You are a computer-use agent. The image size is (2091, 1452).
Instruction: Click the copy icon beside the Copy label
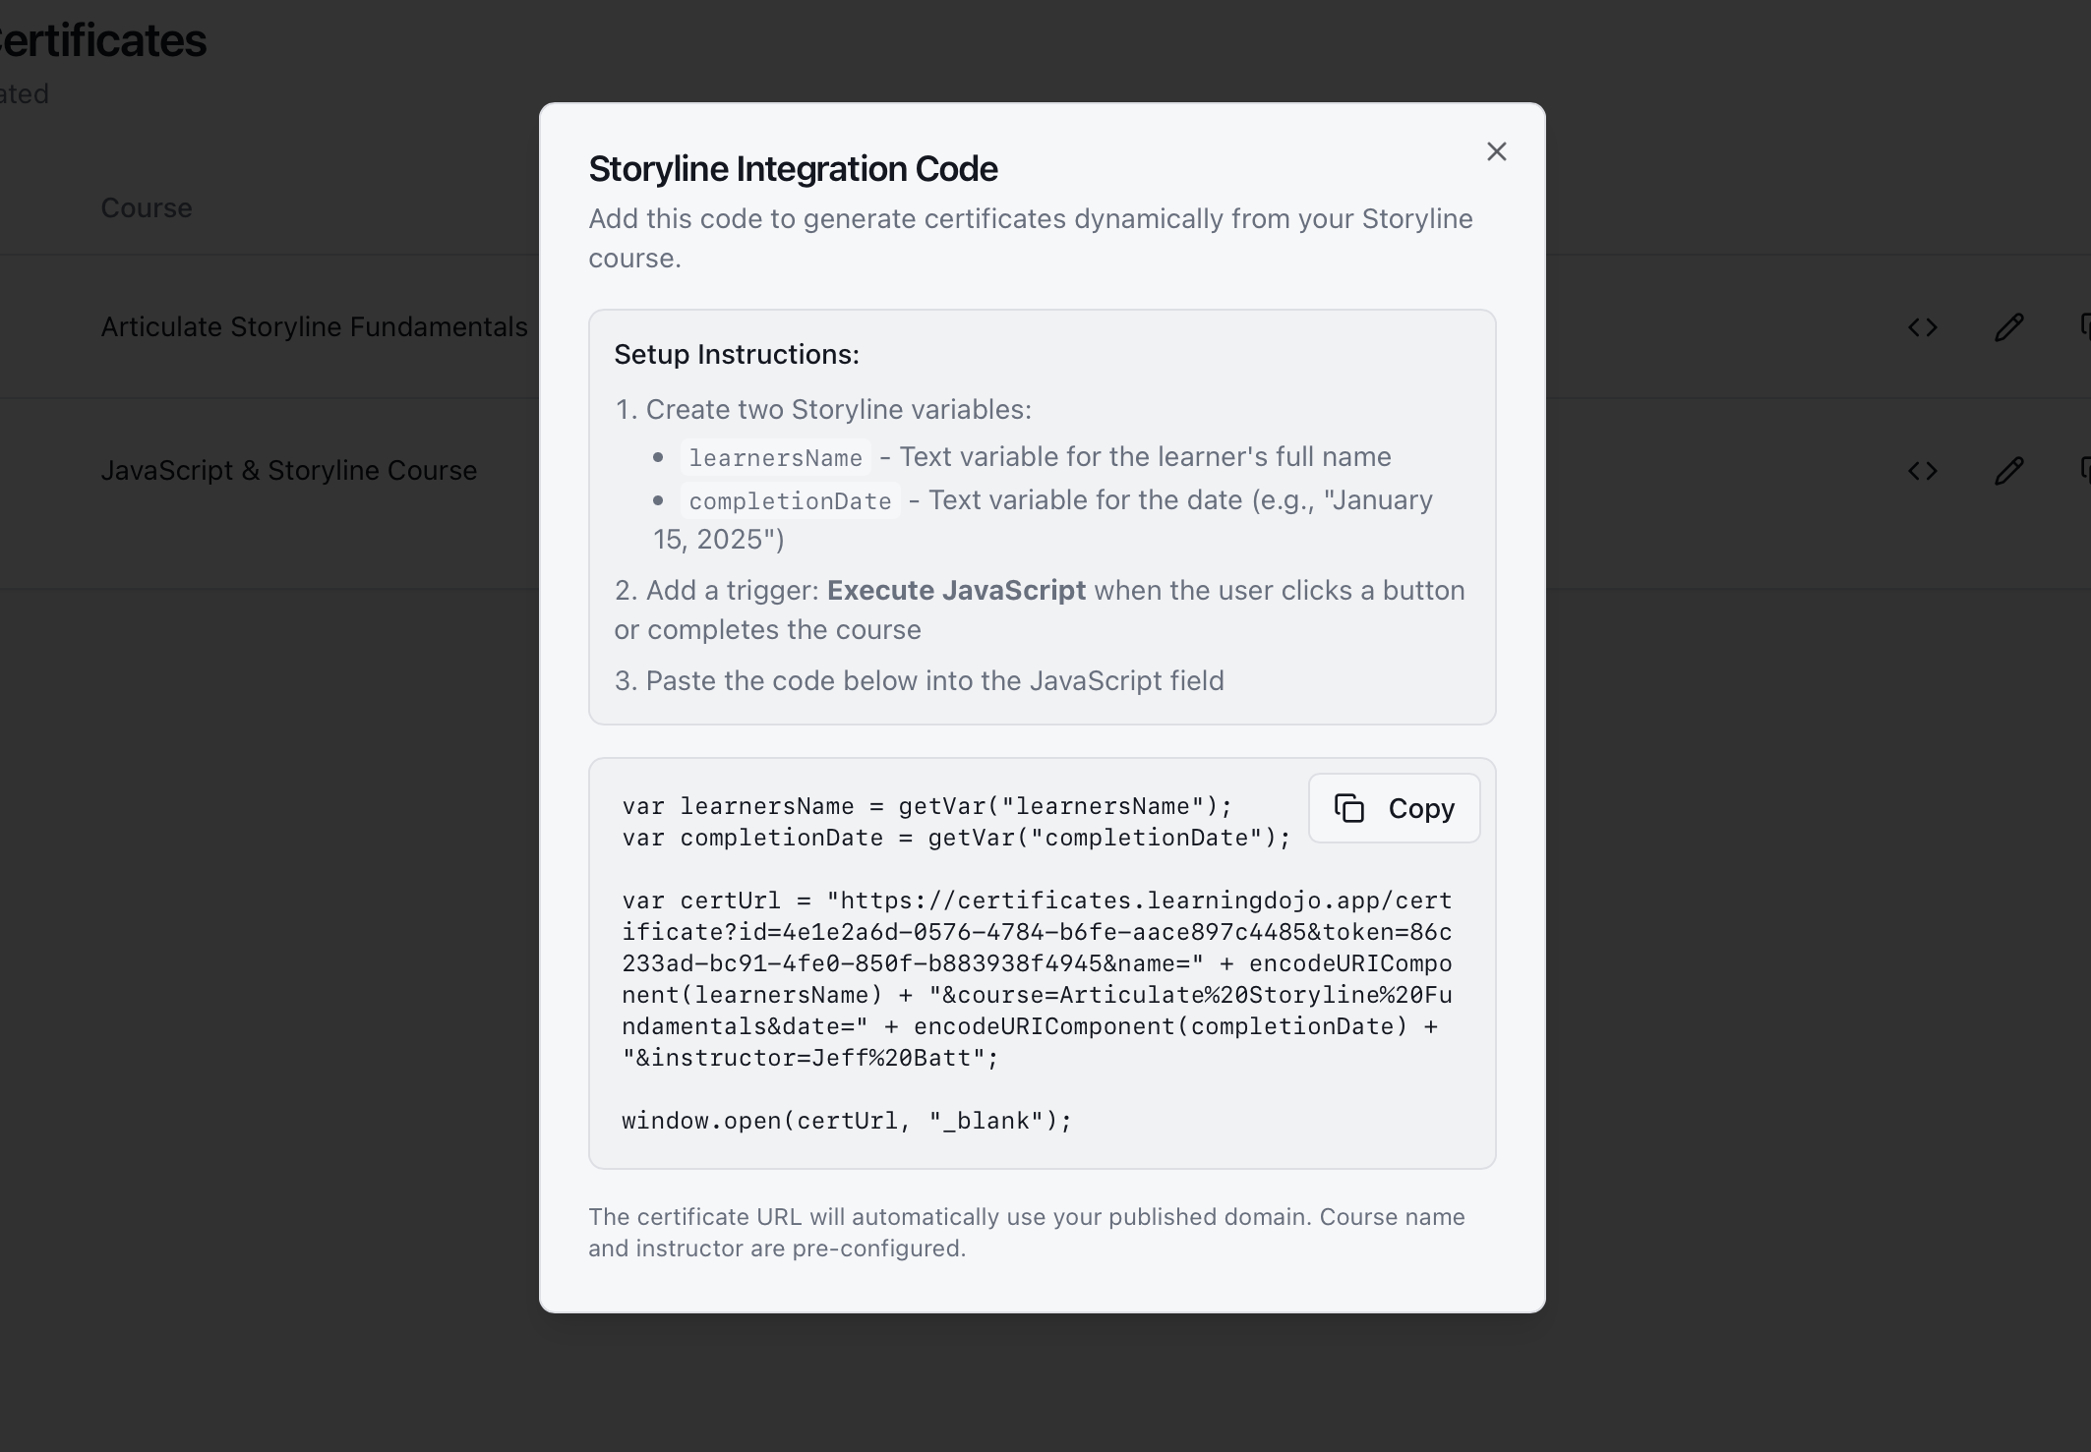point(1351,808)
